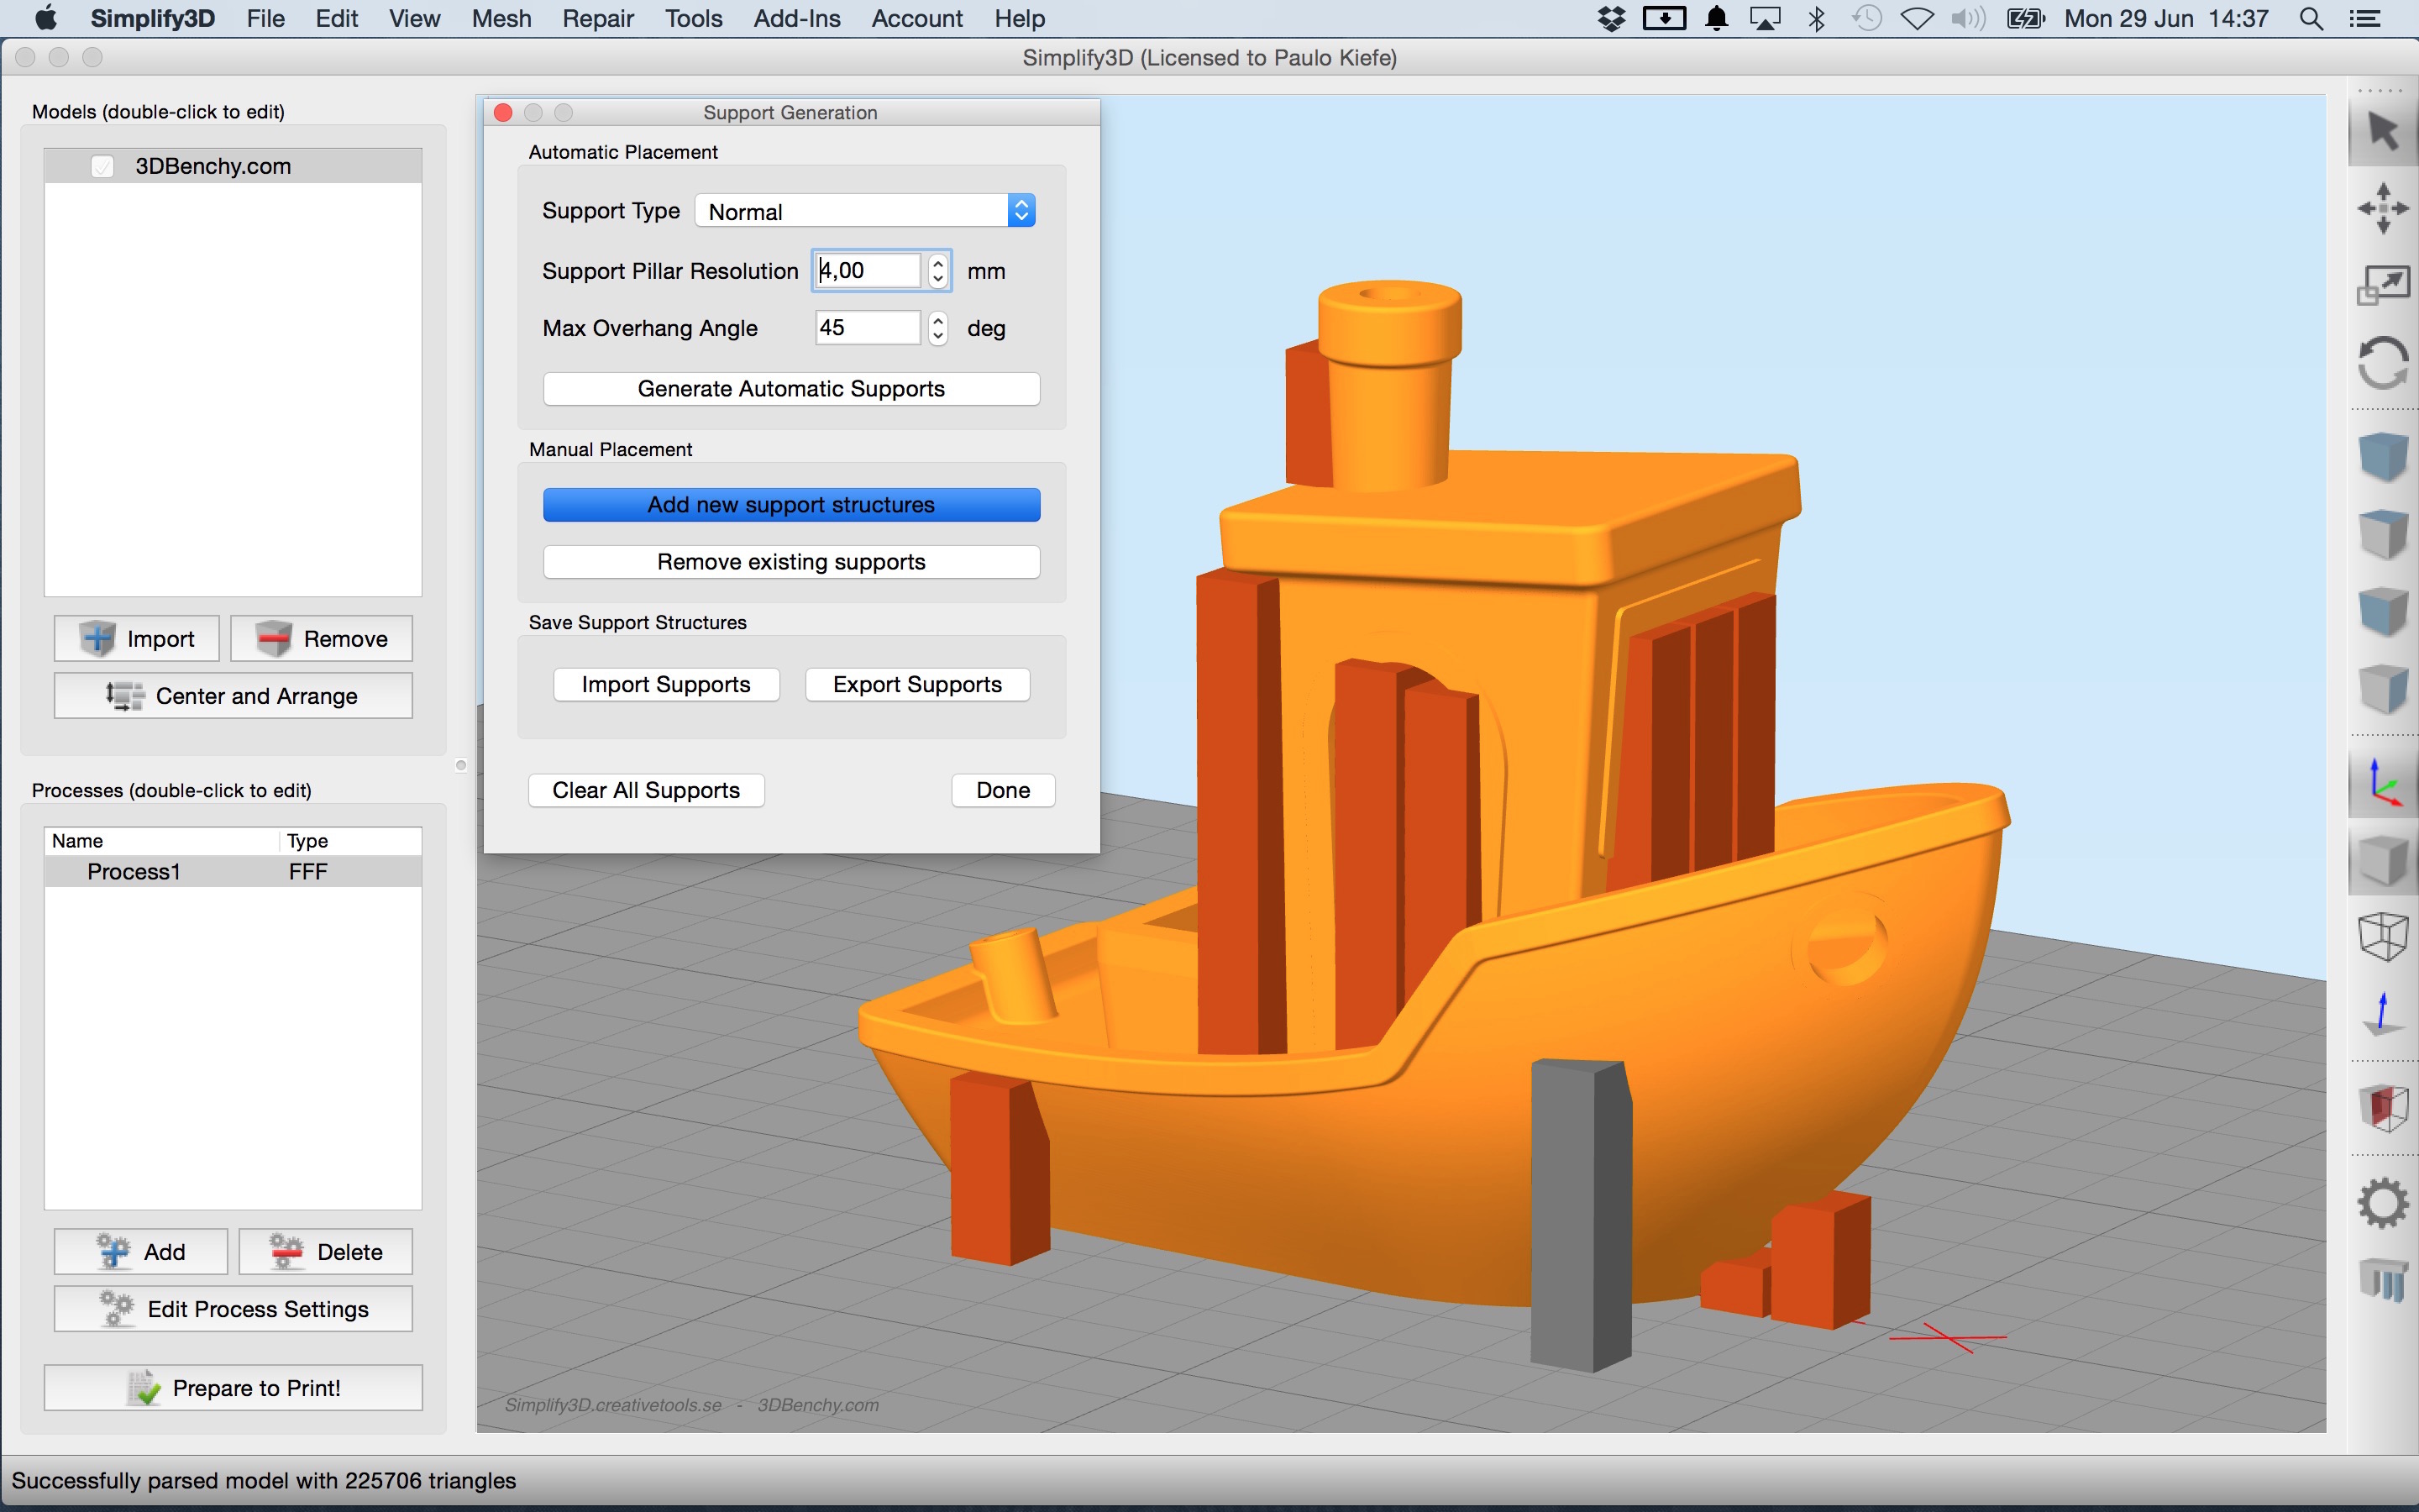Click Done in Support Generation dialog

pos(1004,790)
